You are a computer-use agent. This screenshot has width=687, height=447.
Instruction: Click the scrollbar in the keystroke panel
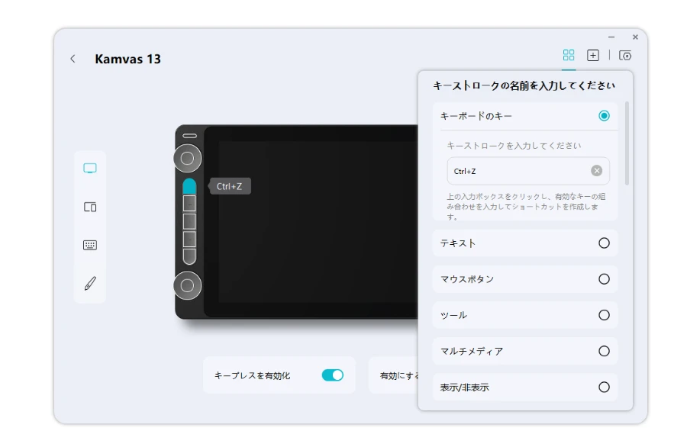627,143
